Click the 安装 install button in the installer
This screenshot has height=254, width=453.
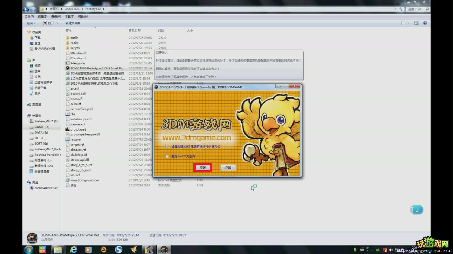[203, 167]
